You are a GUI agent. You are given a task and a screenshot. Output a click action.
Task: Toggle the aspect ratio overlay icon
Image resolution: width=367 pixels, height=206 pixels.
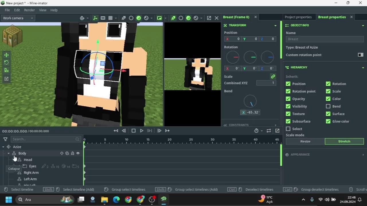tap(103, 18)
